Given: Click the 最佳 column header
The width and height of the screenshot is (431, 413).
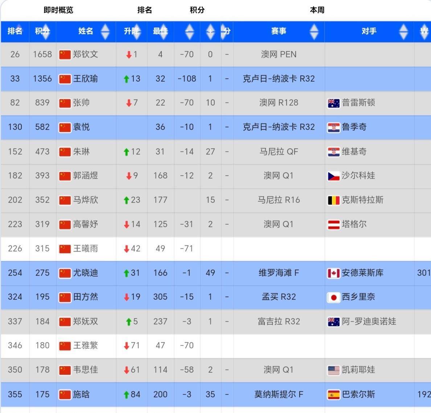Looking at the screenshot, I should click(160, 31).
